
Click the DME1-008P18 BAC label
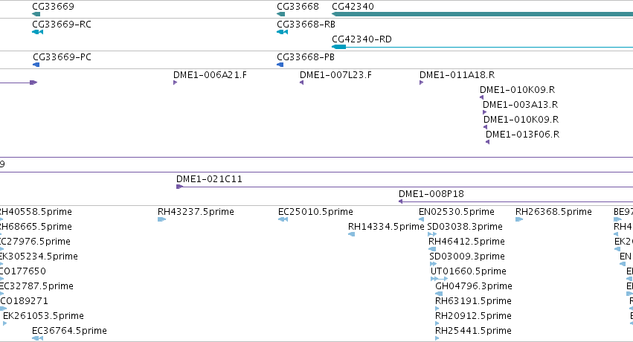431,193
